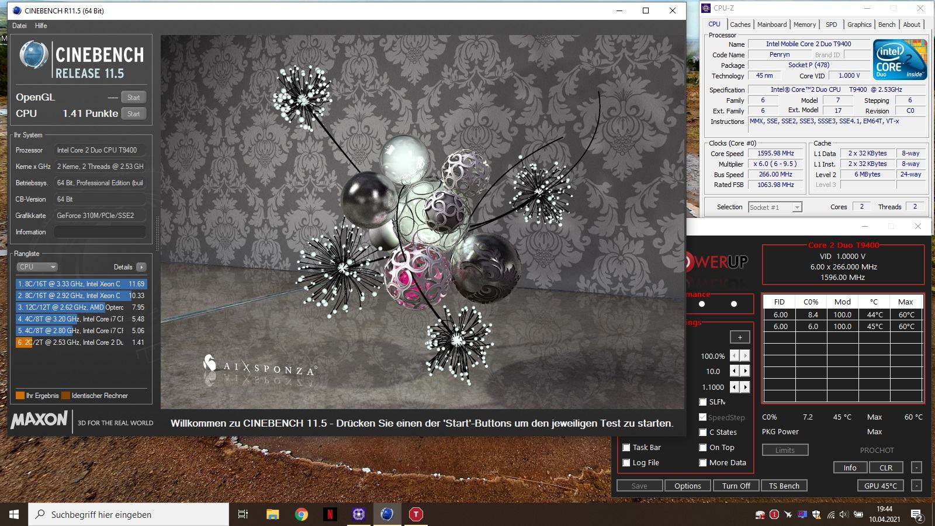The image size is (935, 526).
Task: Open the Datei menu in Cinebench
Action: [19, 26]
